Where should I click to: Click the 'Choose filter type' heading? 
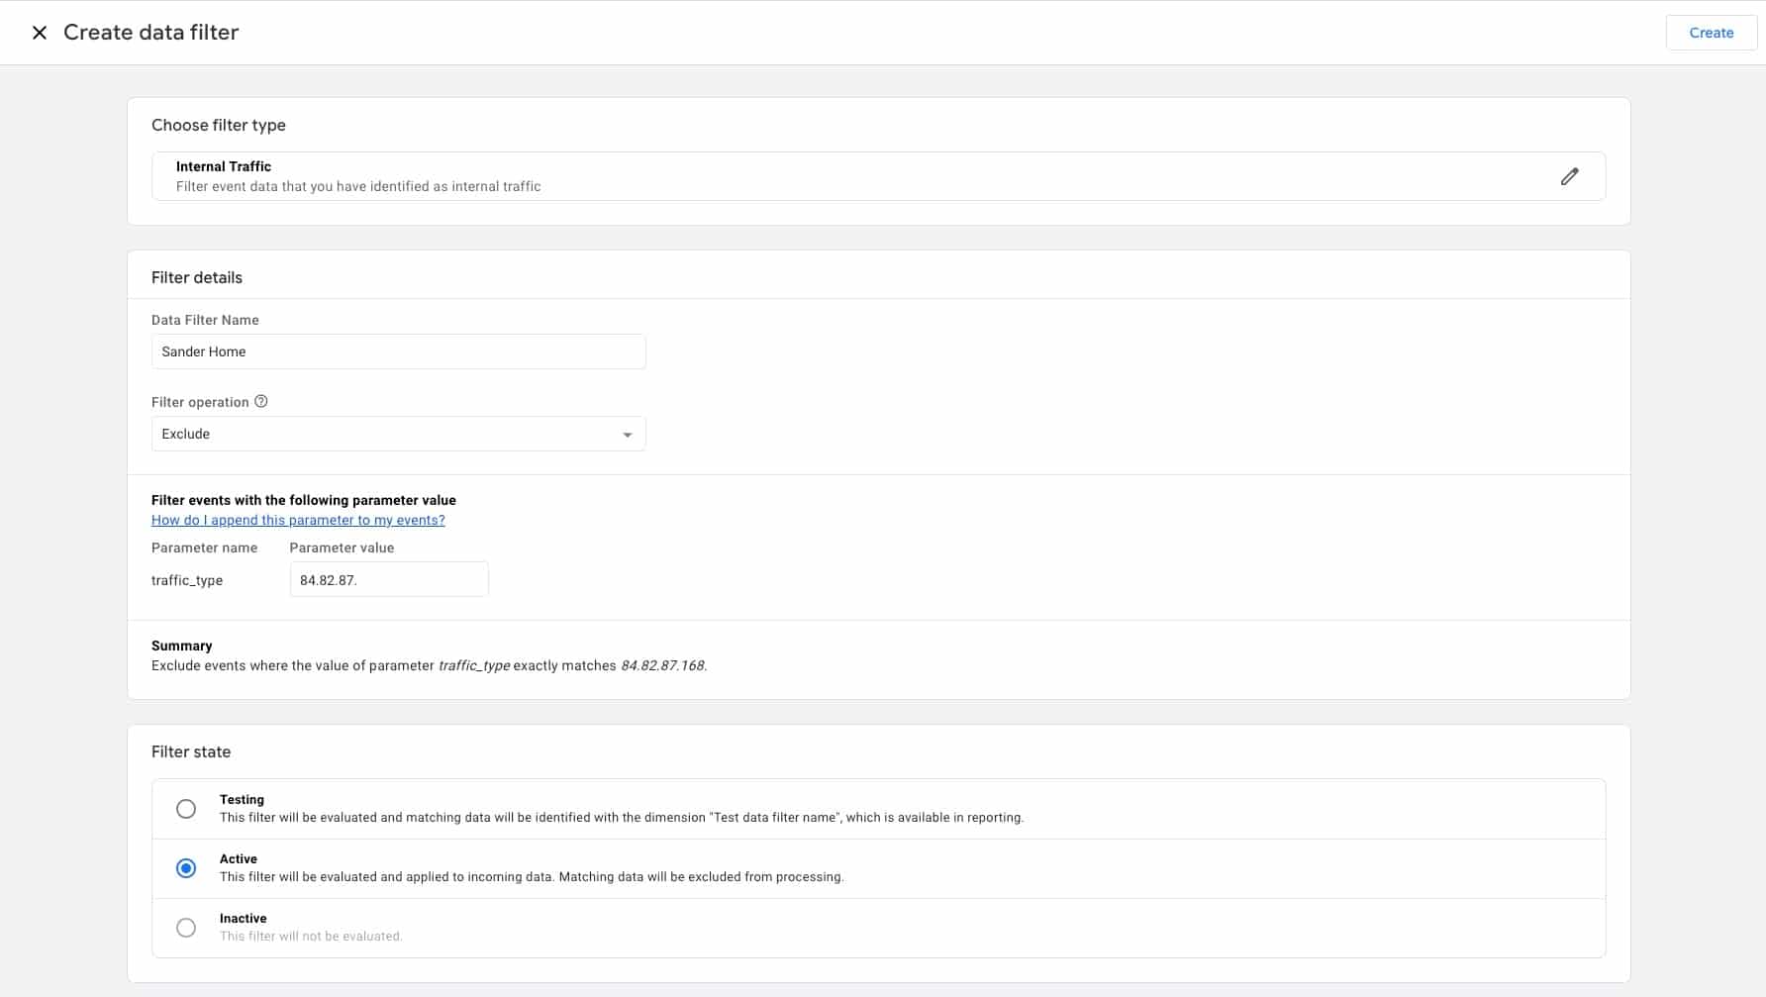pos(219,125)
